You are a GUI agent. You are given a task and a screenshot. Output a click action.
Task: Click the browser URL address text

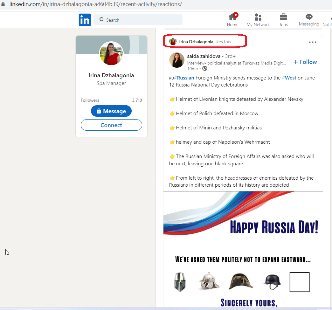96,4
